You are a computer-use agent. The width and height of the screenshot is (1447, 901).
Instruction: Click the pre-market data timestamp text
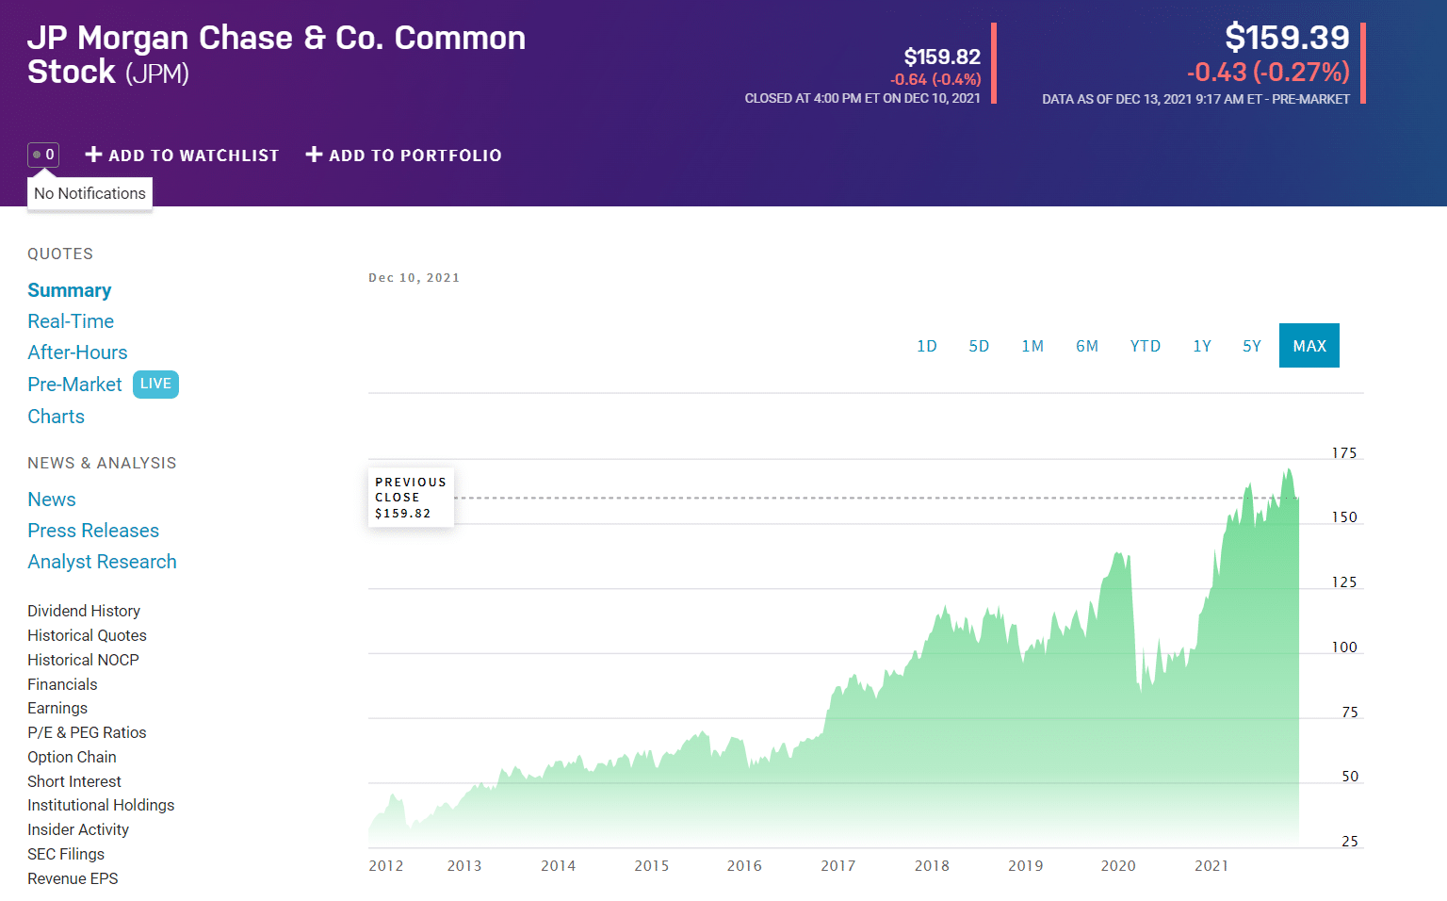pyautogui.click(x=1195, y=99)
